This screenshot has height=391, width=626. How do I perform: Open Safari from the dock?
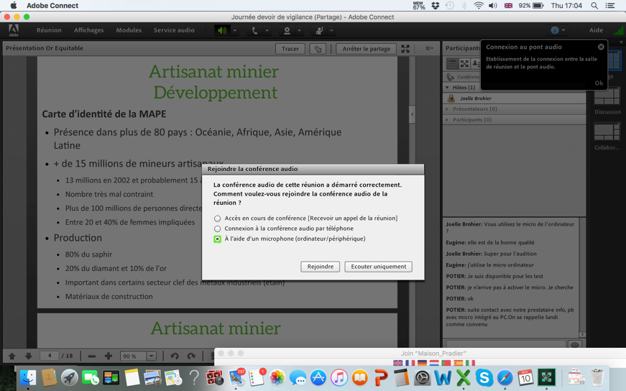pyautogui.click(x=505, y=377)
